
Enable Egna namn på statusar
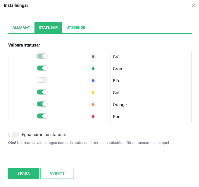(x=14, y=134)
